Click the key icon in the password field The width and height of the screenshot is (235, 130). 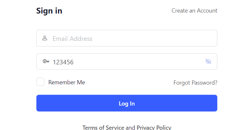pyautogui.click(x=46, y=61)
